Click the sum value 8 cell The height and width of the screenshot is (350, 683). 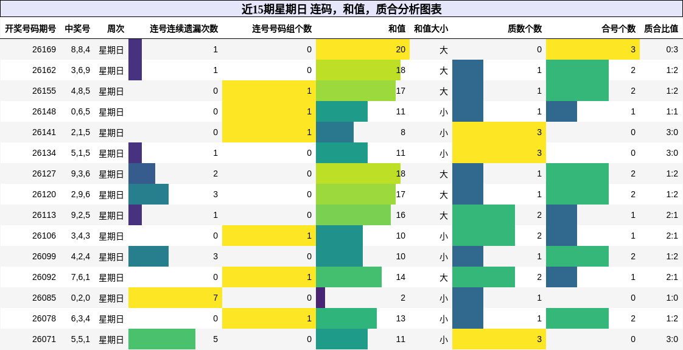363,132
